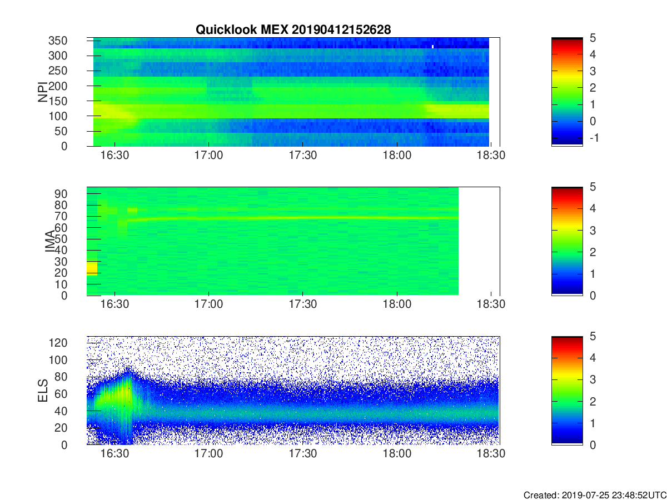Click the '17:00' time label under the NPI plot

click(208, 156)
